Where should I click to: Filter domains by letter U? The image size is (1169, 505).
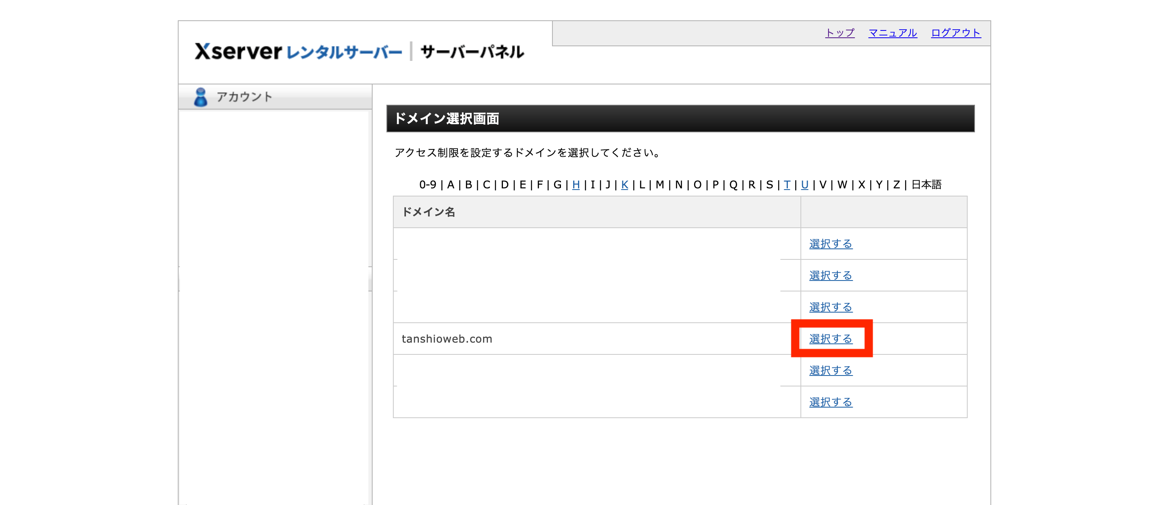pyautogui.click(x=804, y=185)
